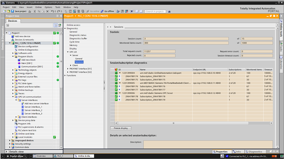Click the Session count field

pyautogui.click(x=186, y=39)
